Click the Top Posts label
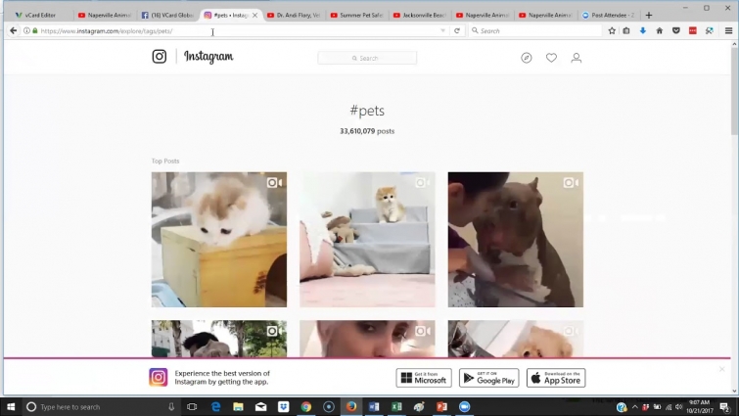The image size is (739, 416). point(165,161)
